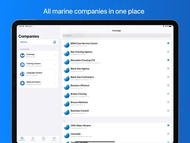Open the Training Centers category
190x143 pixels.
tap(38, 65)
